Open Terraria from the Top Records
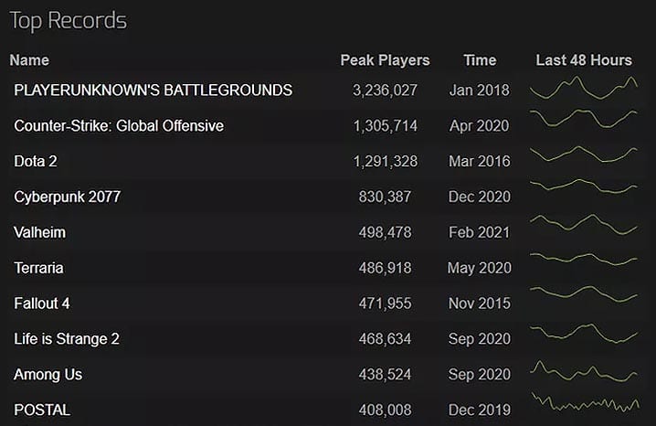Image resolution: width=656 pixels, height=426 pixels. (38, 268)
